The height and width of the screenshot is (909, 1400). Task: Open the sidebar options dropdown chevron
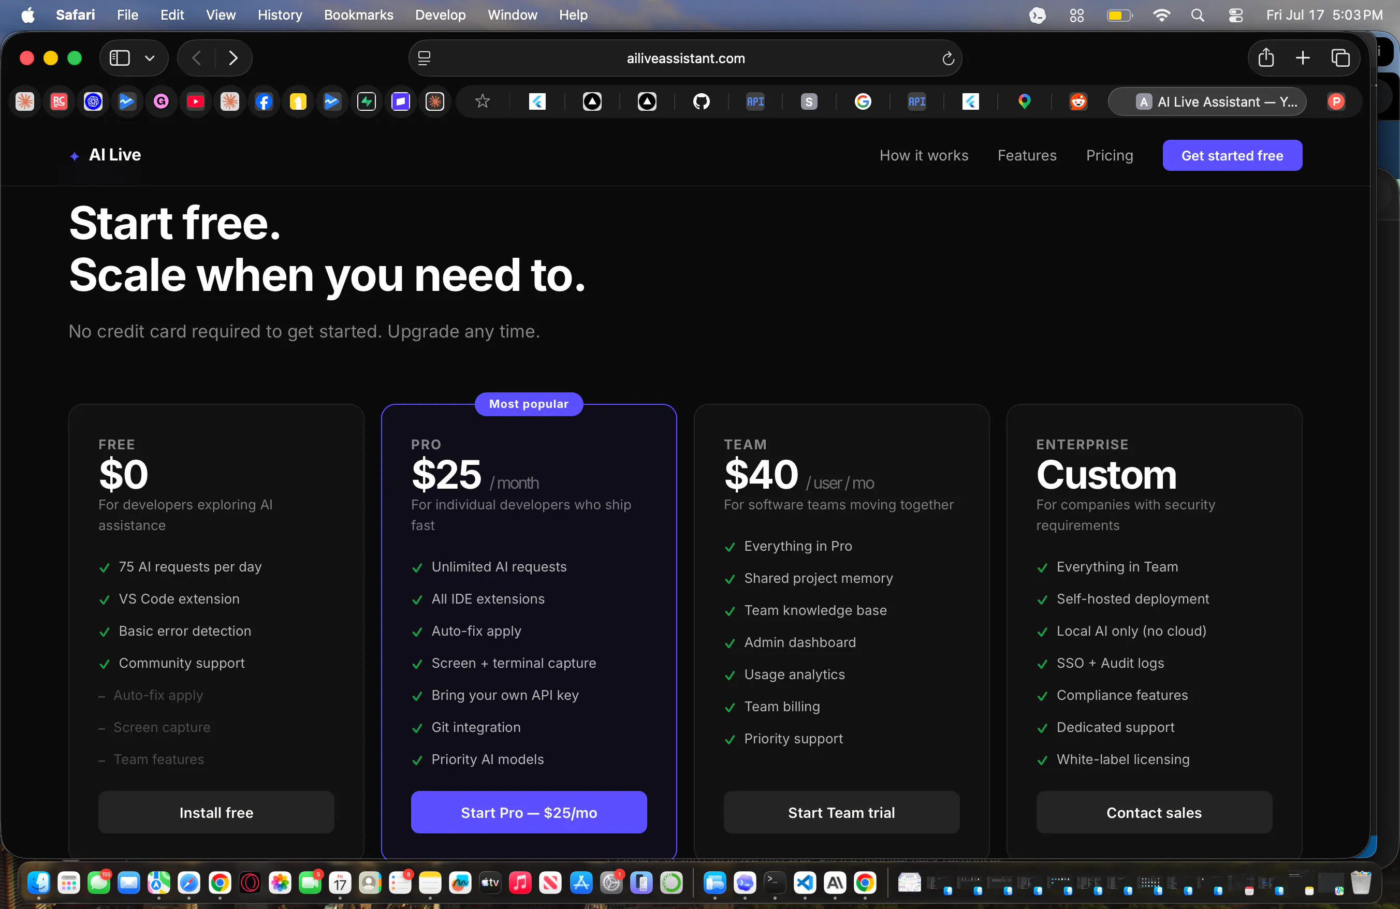click(150, 57)
